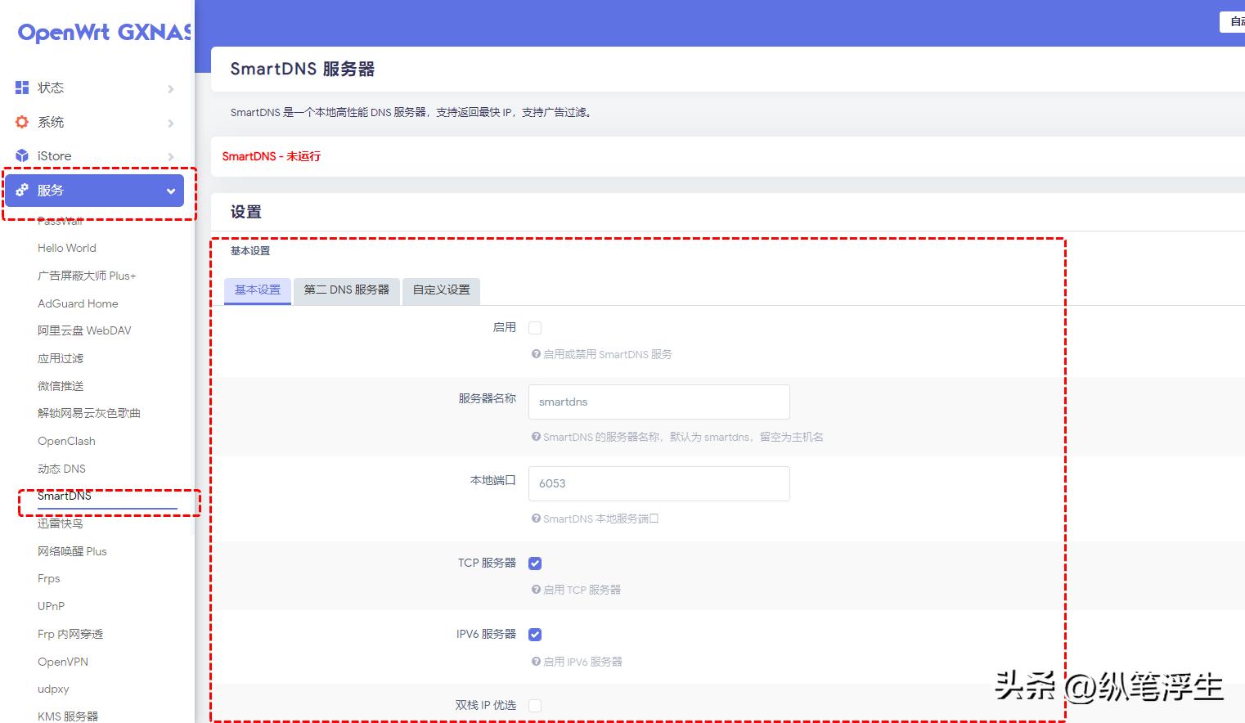This screenshot has height=723, width=1245.
Task: Click the help icon under 服务器名称
Action: pos(535,437)
